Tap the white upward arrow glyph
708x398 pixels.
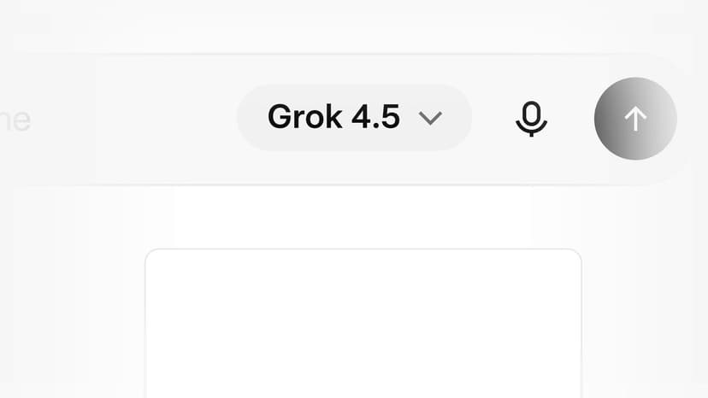point(635,119)
